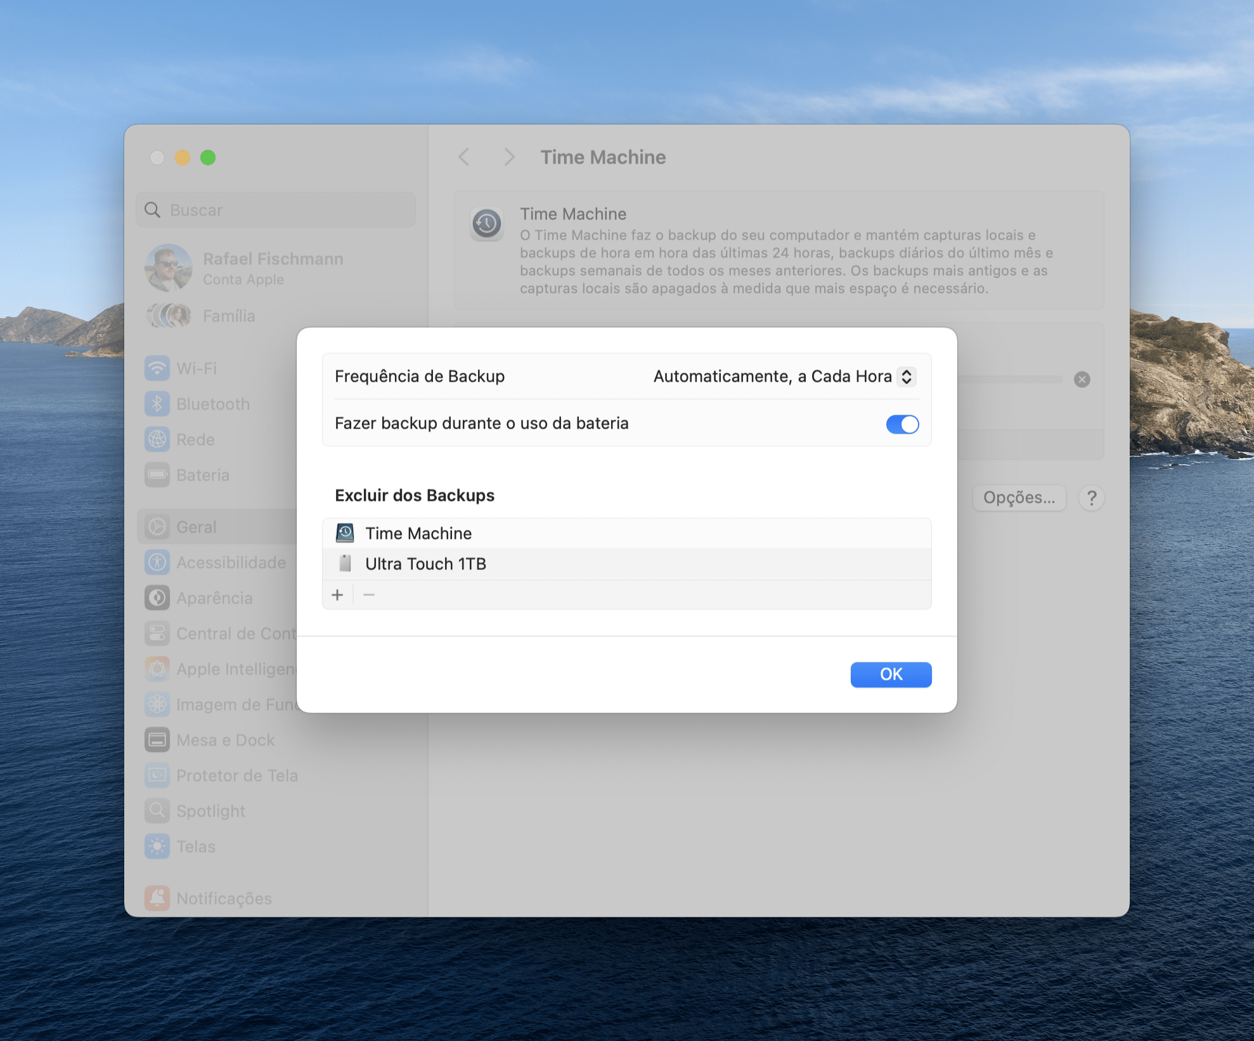Screen dimensions: 1254x1041
Task: Click the Wi-Fi sidebar icon
Action: [x=157, y=368]
